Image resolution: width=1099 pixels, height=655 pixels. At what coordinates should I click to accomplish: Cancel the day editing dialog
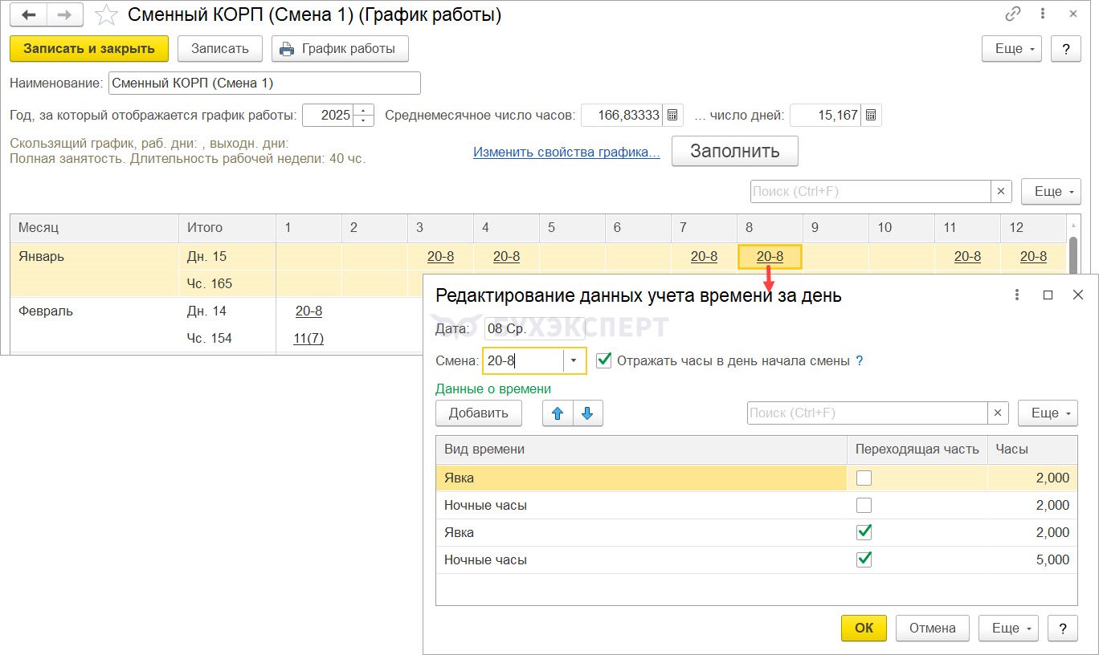933,629
